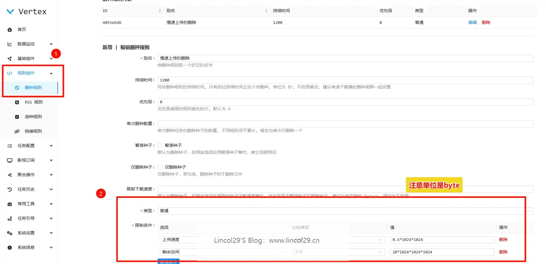Collapse the 规则组件 menu chevron
Screen dimensions: 546x264
(51, 73)
